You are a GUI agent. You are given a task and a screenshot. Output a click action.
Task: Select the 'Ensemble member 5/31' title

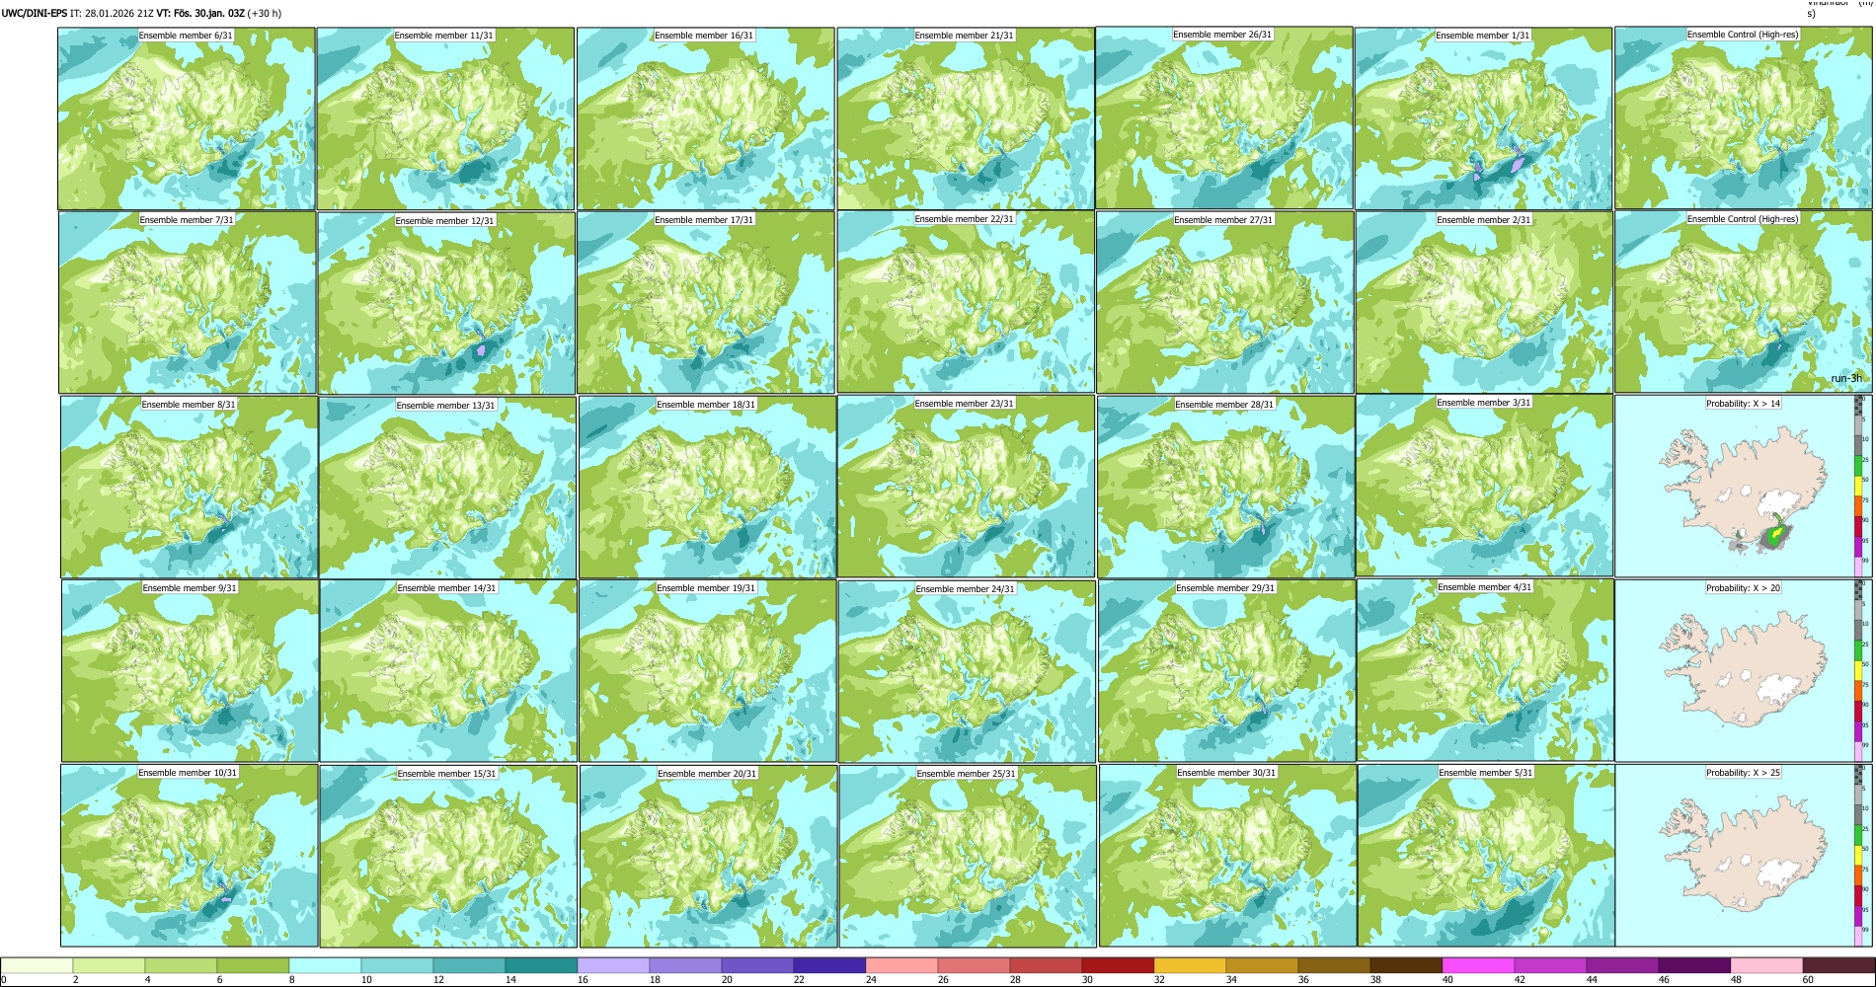tap(1486, 773)
